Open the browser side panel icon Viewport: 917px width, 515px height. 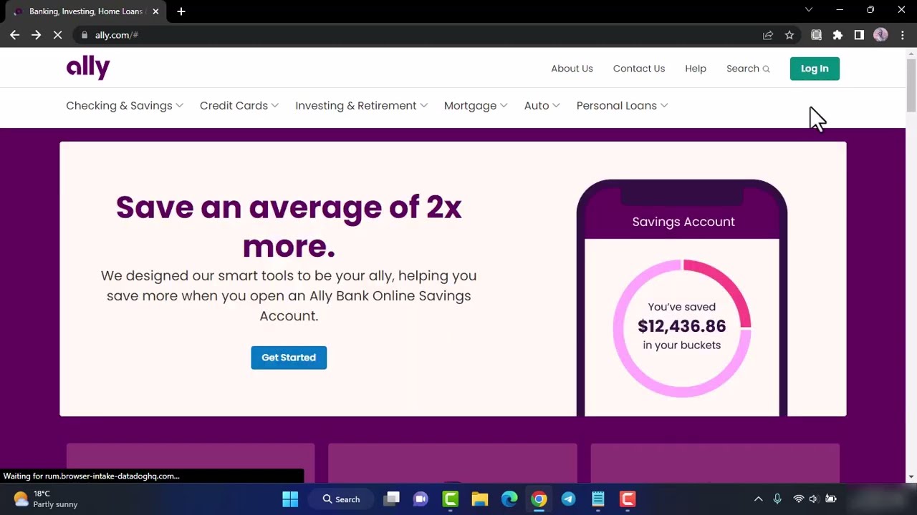click(x=859, y=35)
